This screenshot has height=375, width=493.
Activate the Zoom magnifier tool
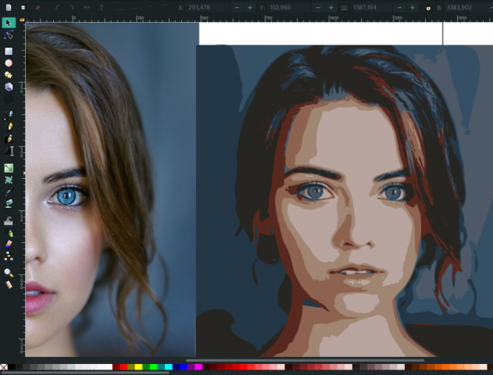(x=9, y=273)
